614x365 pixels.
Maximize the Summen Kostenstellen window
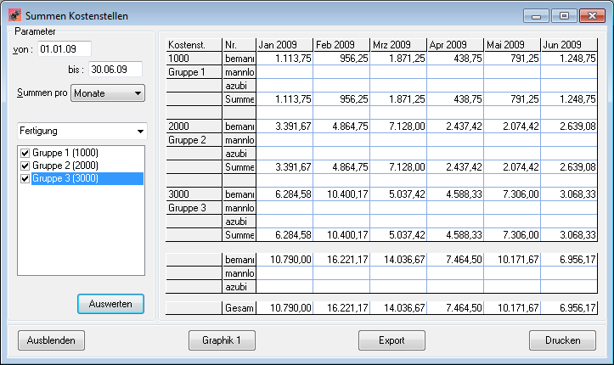click(x=562, y=15)
